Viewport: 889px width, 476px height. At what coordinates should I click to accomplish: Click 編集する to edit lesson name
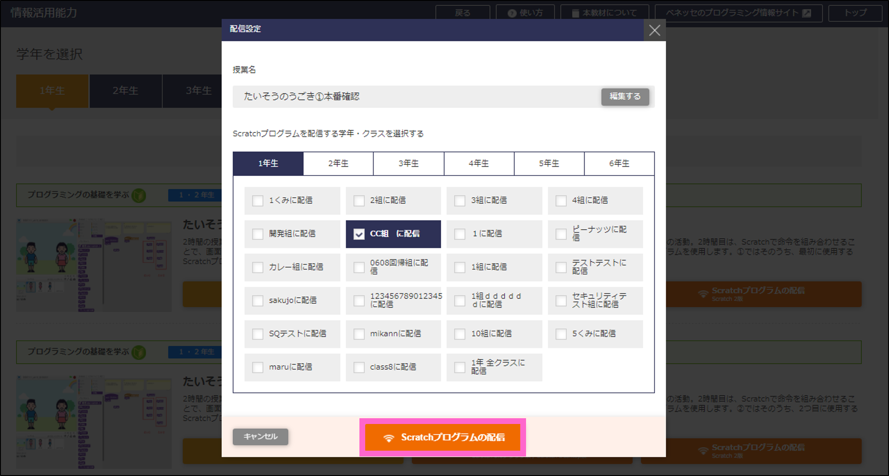coord(625,96)
